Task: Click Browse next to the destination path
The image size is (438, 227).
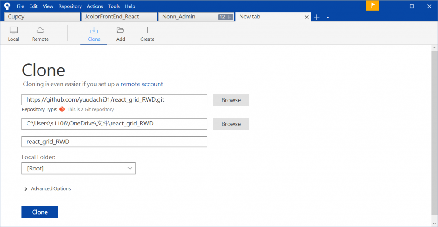Action: point(231,124)
